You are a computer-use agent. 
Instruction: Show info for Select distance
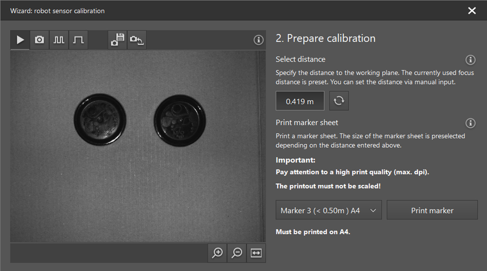(470, 60)
